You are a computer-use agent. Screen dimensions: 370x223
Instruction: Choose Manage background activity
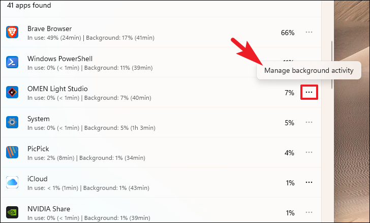point(309,70)
